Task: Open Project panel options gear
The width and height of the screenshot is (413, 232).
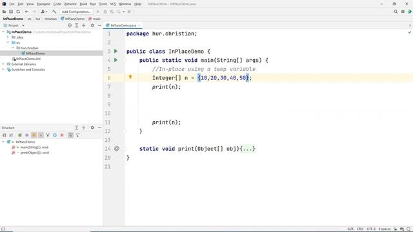Action: coord(92,25)
